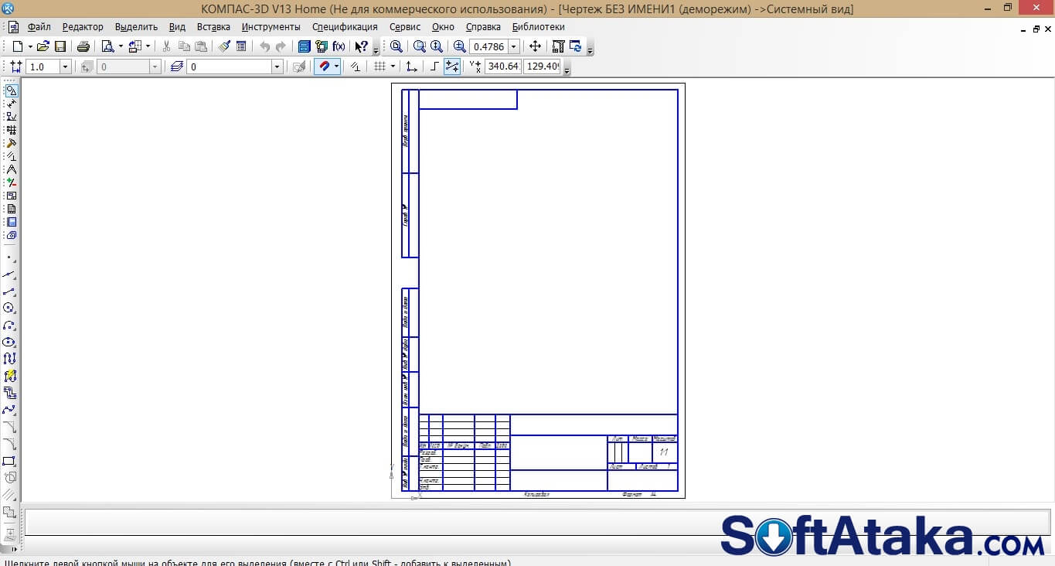
Task: Open the Dimensions panel in the left toolbar
Action: (11, 104)
